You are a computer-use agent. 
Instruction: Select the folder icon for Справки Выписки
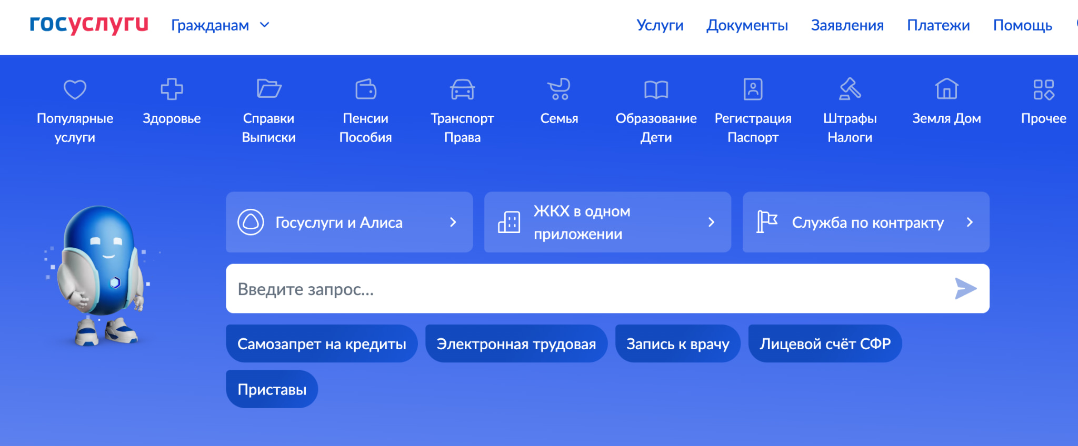[x=268, y=89]
